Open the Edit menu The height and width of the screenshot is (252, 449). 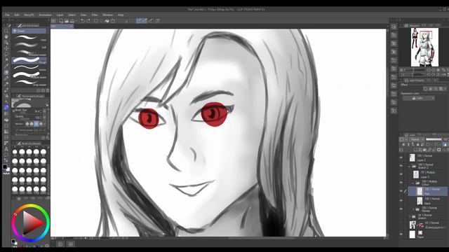point(17,15)
